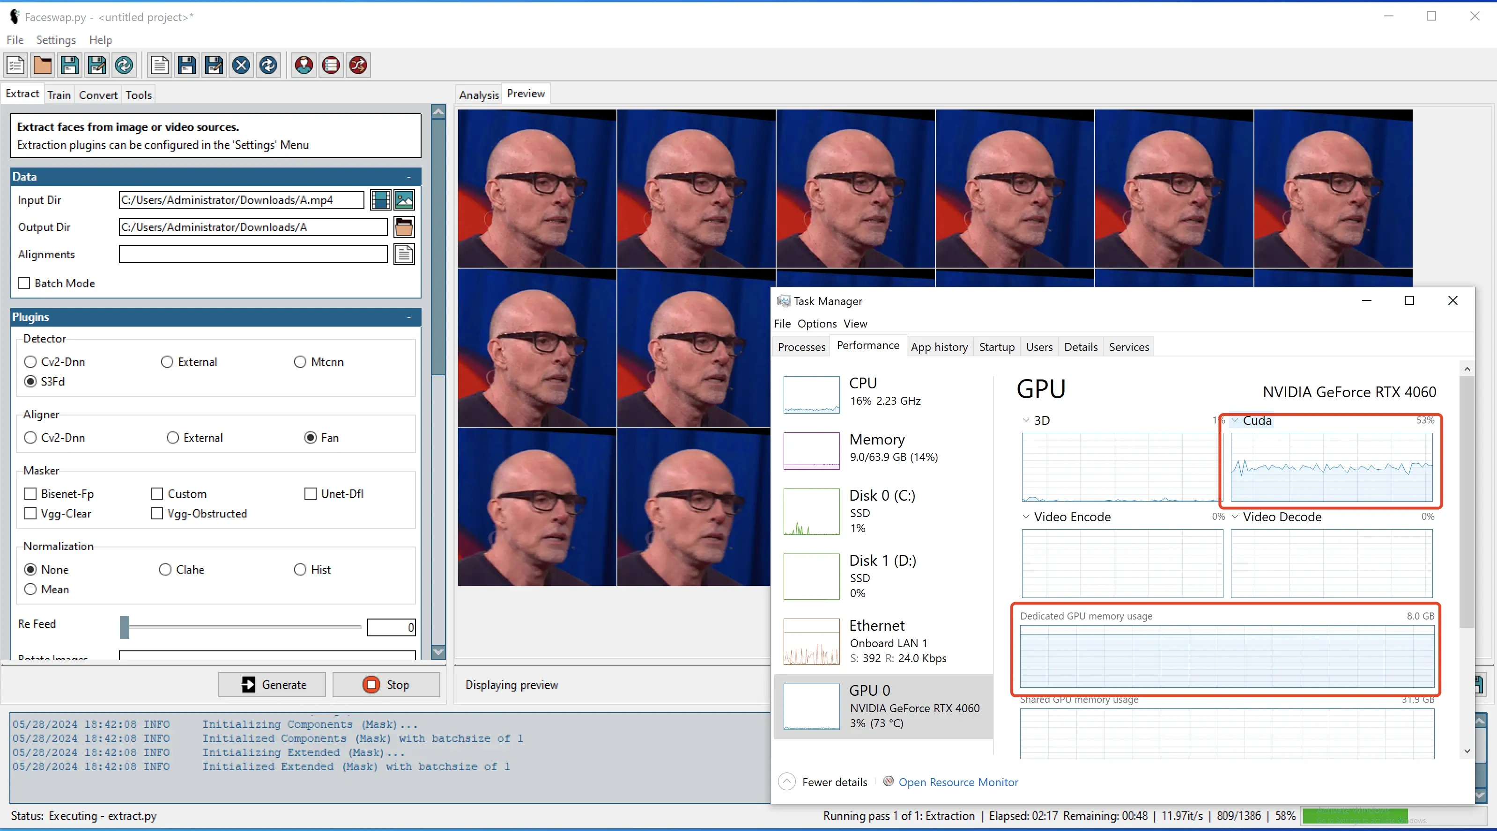
Task: Click the red Train model toolbar icon
Action: [331, 65]
